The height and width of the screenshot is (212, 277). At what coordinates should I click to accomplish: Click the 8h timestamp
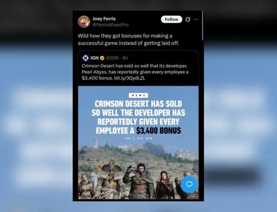(x=125, y=58)
